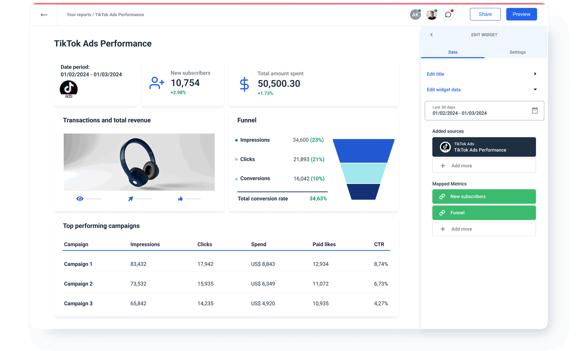Click the back arrow in the top navigation
This screenshot has height=351, width=578.
pos(43,14)
